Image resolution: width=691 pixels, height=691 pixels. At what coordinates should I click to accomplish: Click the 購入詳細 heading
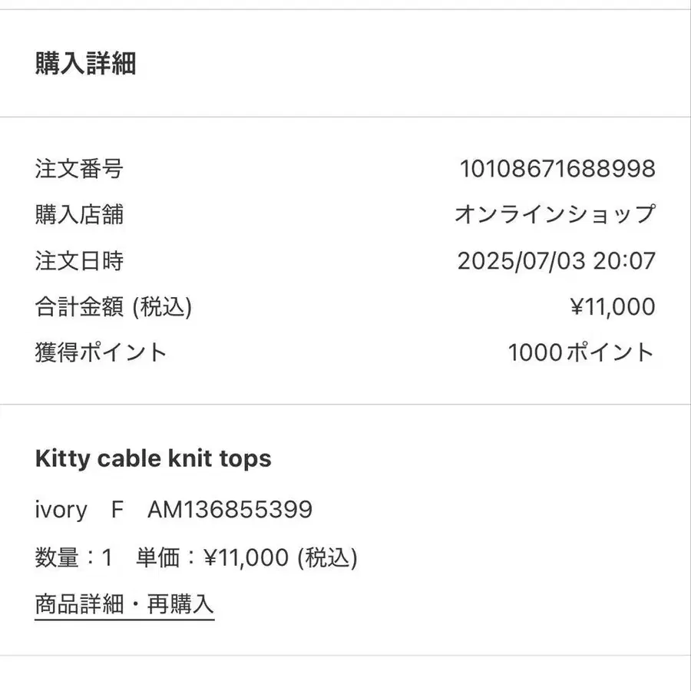click(x=85, y=64)
